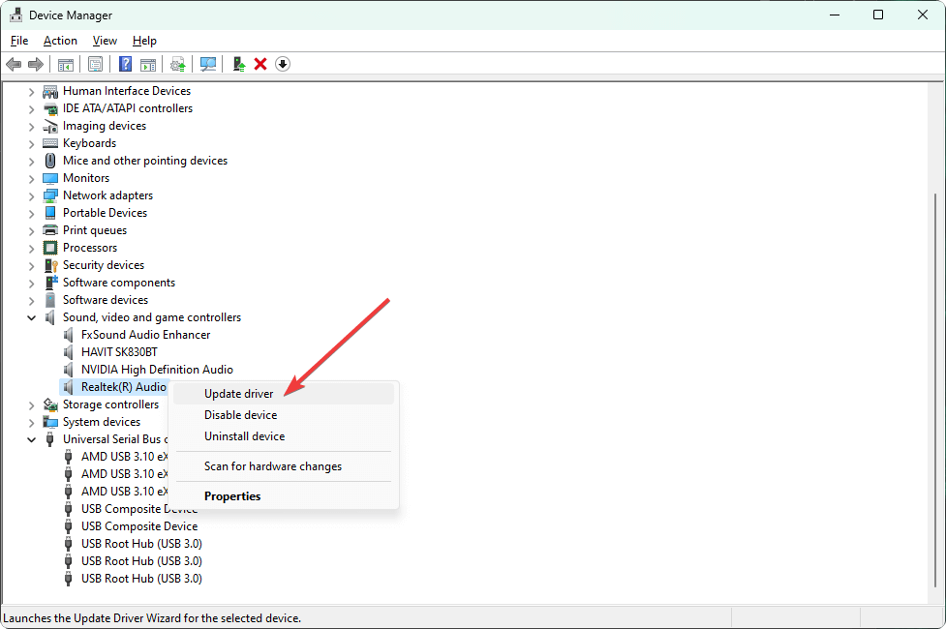This screenshot has height=629, width=946.
Task: Choose Update driver in context menu
Action: pyautogui.click(x=284, y=394)
